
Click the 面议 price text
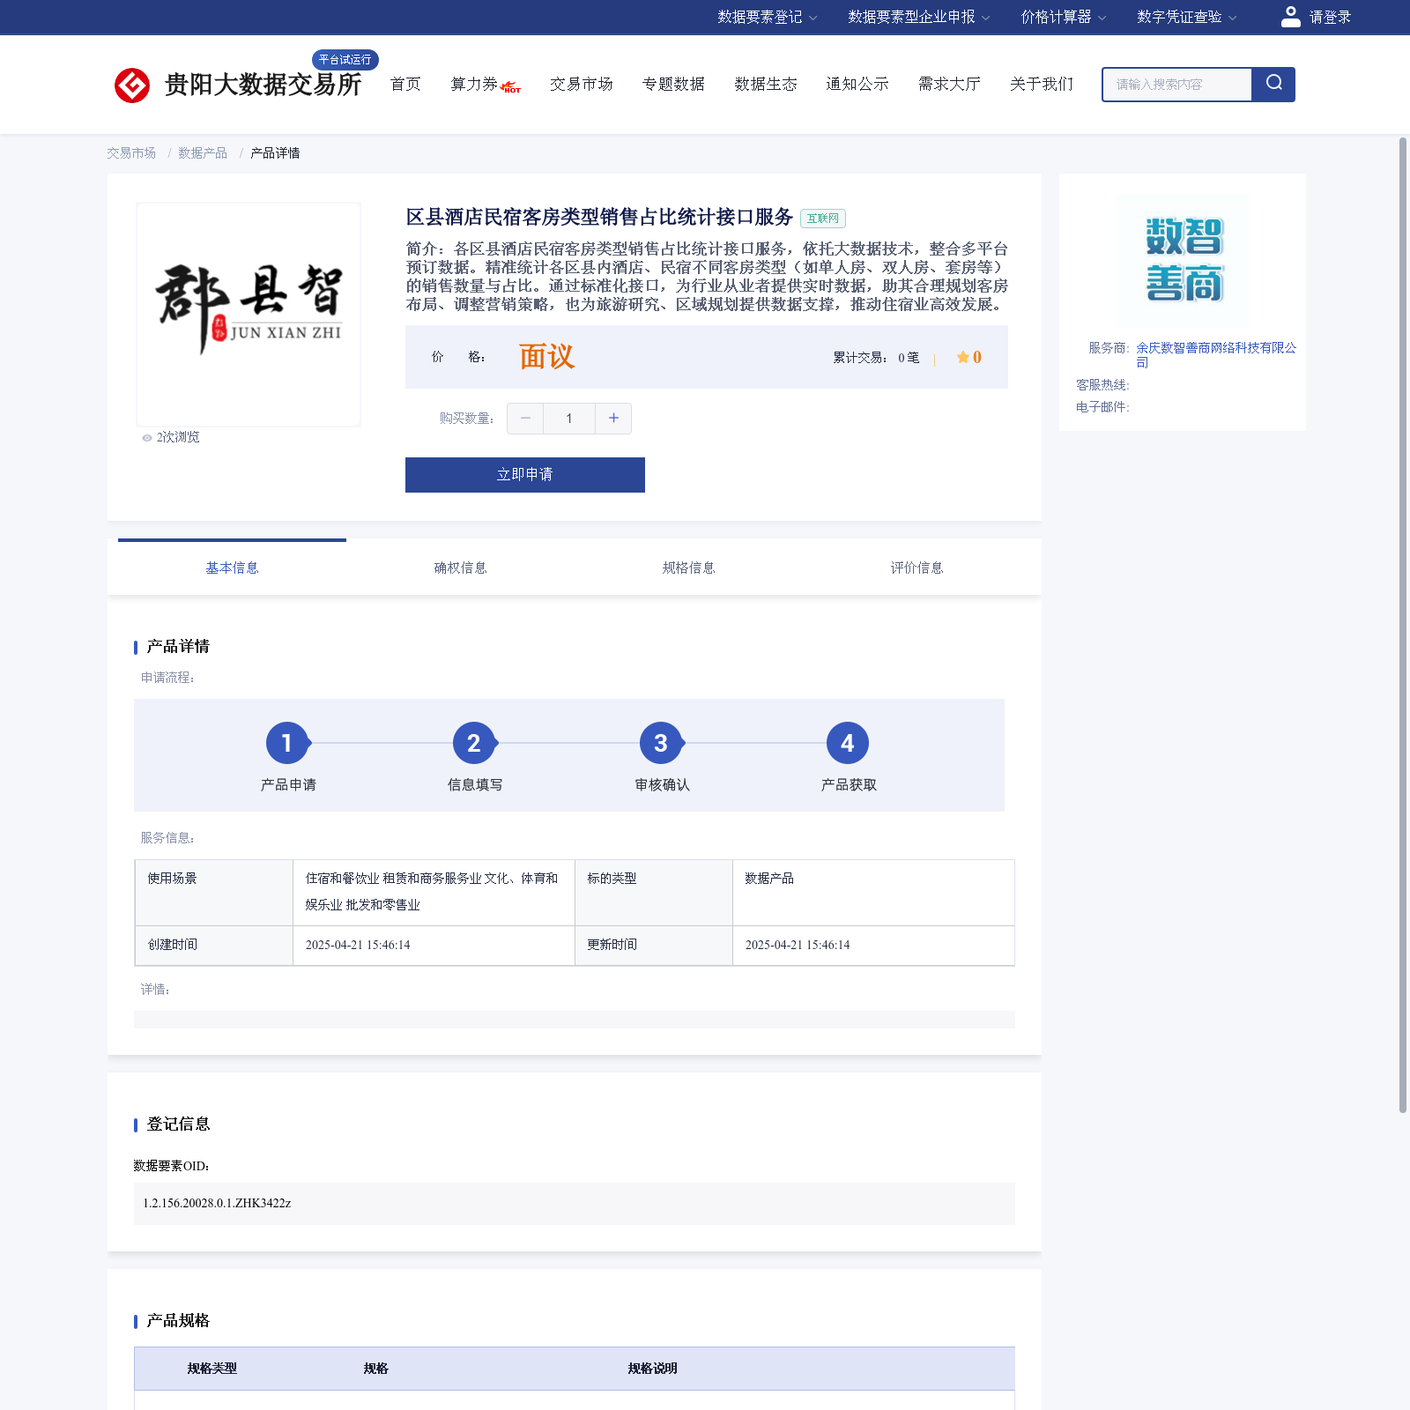pyautogui.click(x=546, y=357)
